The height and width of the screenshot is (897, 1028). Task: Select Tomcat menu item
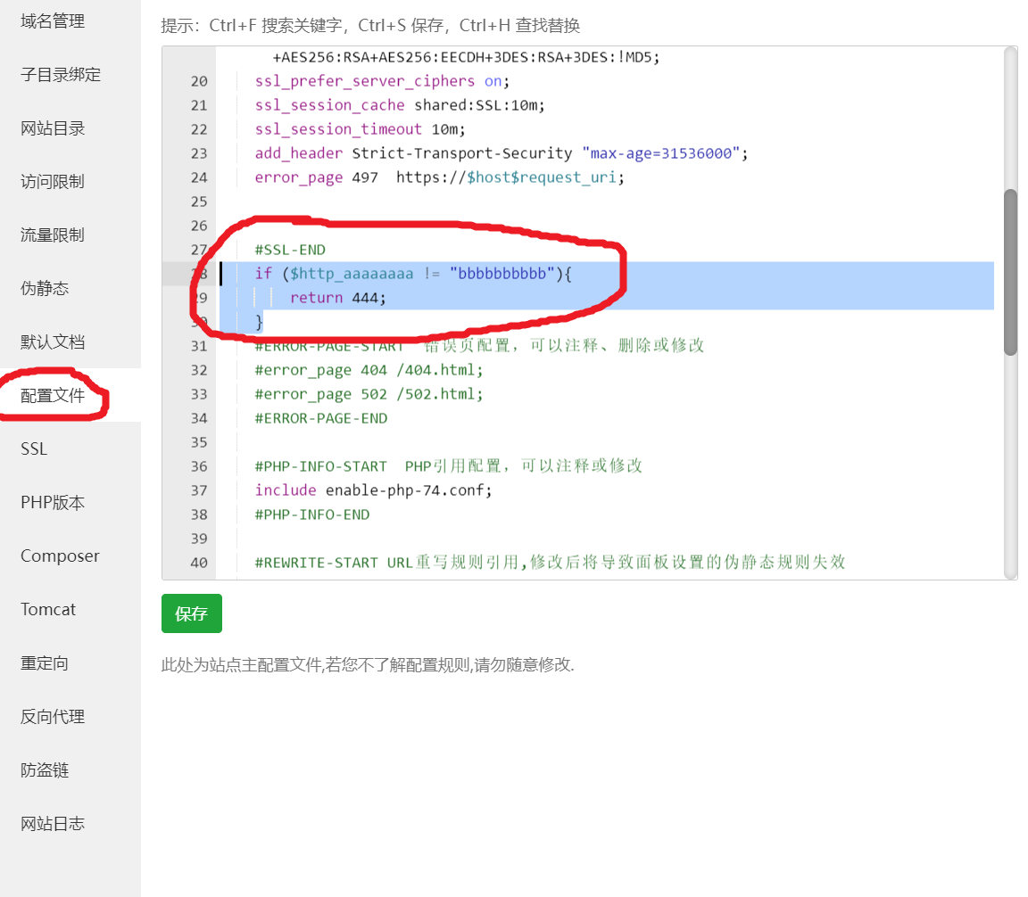pos(48,609)
